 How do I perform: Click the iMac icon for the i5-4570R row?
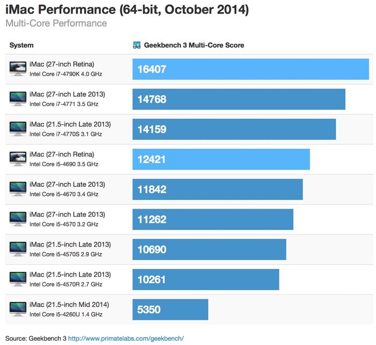[18, 279]
